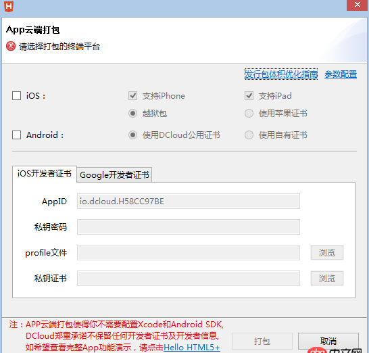Click the 取消 button
369x353 pixels.
328,341
